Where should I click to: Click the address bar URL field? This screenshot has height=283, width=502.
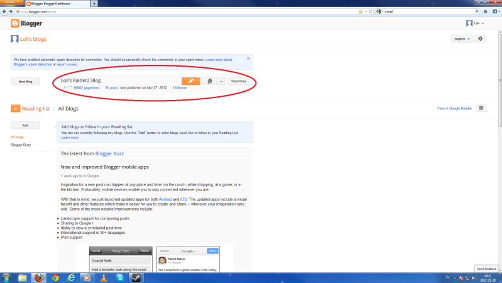tap(186, 11)
